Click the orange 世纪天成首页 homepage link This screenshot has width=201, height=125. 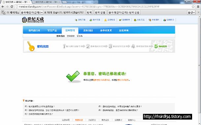123,80
